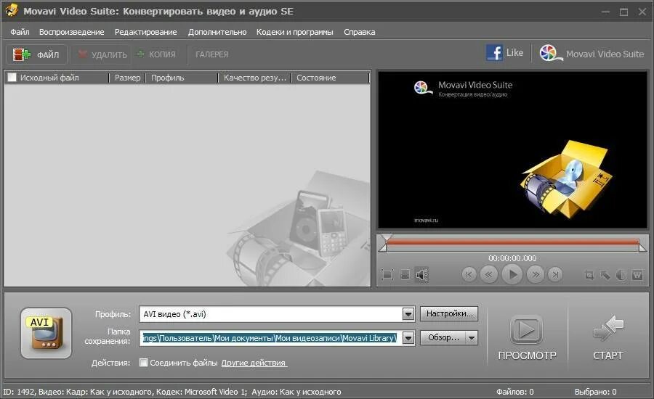Click the Выбрано: 0 status text

(595, 392)
